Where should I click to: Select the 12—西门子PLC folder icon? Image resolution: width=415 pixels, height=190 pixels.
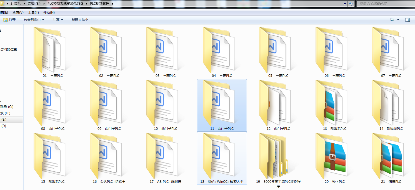(275, 102)
